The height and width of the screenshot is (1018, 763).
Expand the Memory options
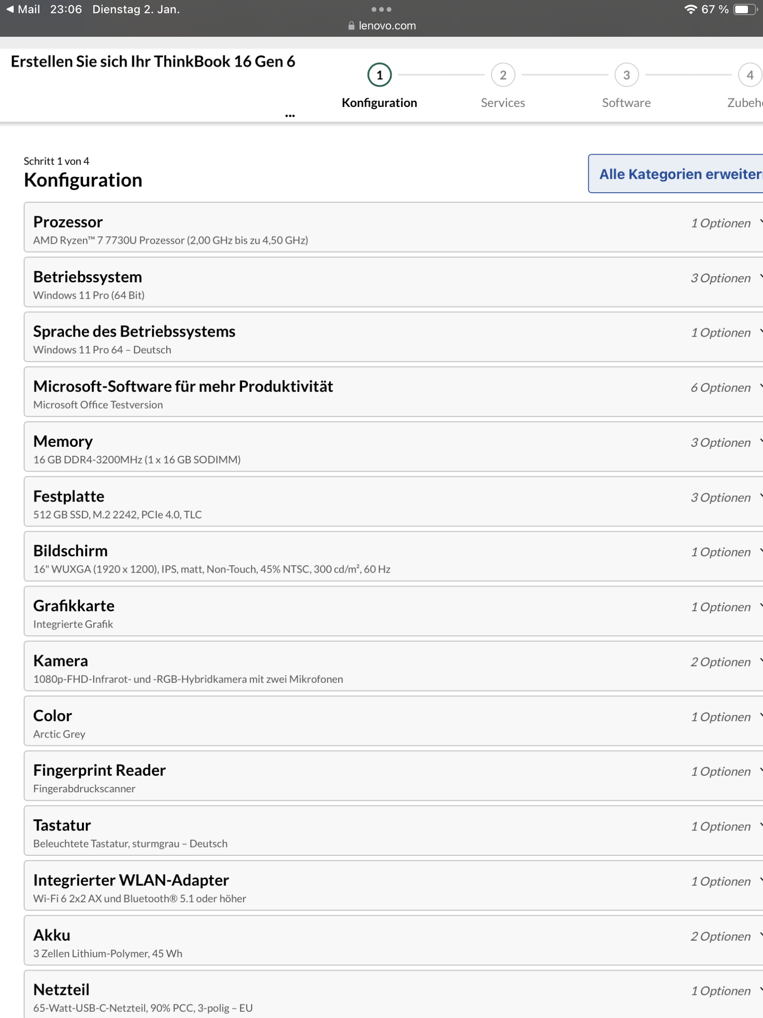393,447
